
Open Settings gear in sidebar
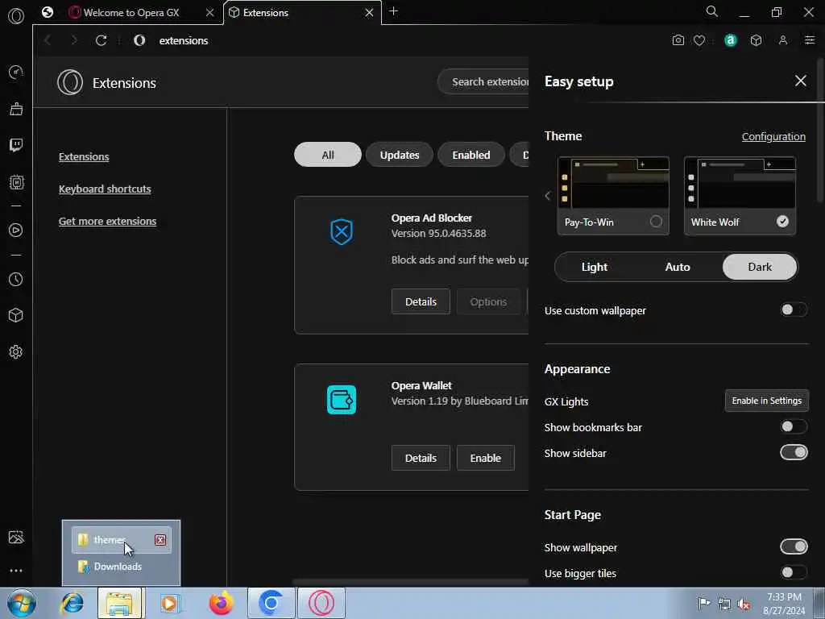[16, 351]
